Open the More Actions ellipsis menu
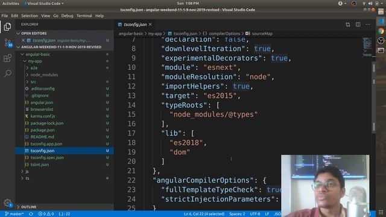The image size is (386, 217). pyautogui.click(x=368, y=25)
